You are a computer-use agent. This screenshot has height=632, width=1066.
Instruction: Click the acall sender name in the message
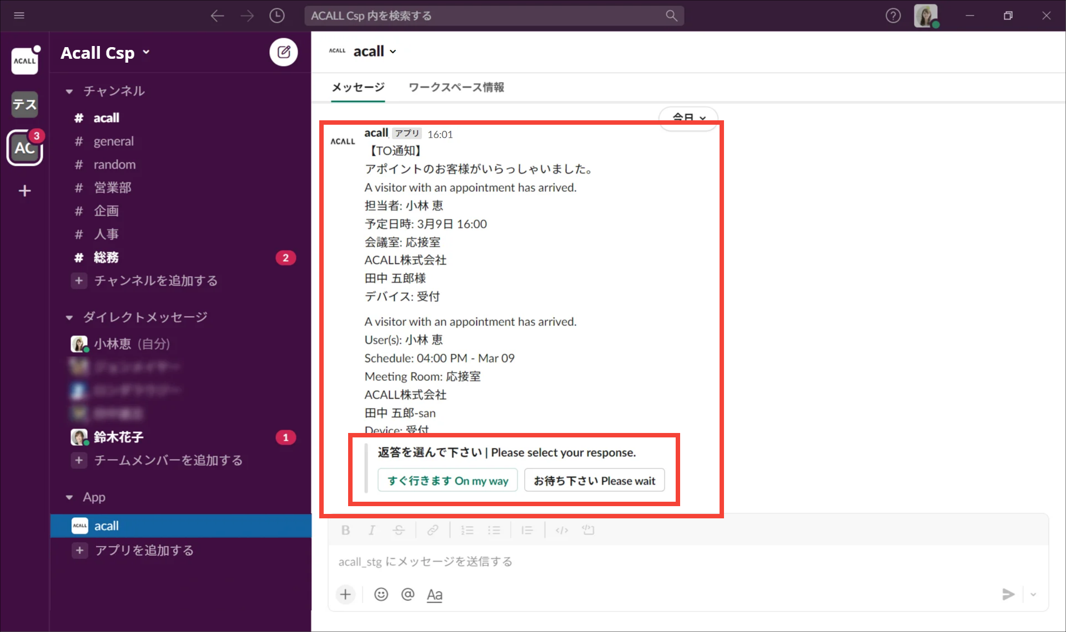click(376, 133)
